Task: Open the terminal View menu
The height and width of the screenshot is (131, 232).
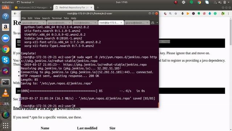Action: 37,18
